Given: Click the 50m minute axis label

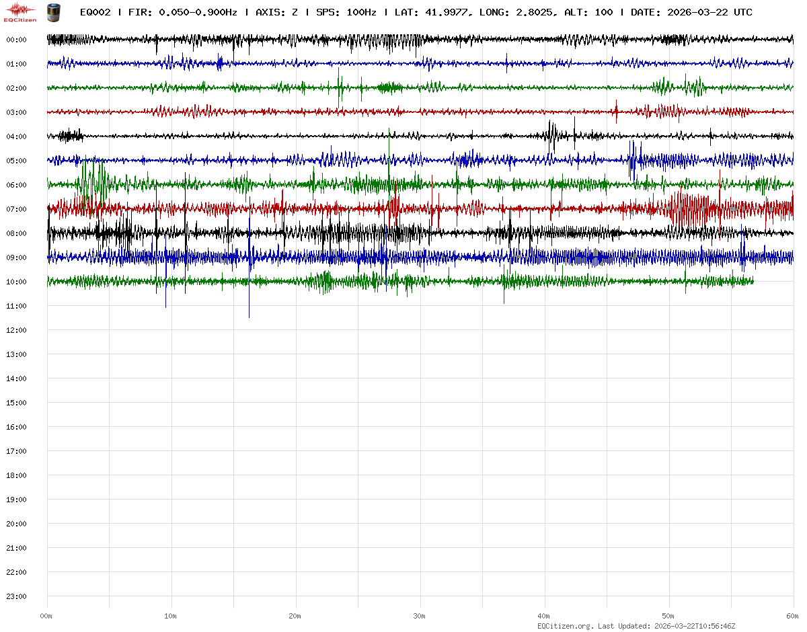Looking at the screenshot, I should pyautogui.click(x=668, y=616).
